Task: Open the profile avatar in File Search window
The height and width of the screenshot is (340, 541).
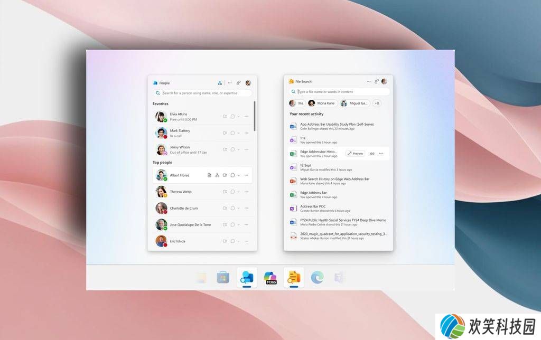Action: click(x=385, y=81)
